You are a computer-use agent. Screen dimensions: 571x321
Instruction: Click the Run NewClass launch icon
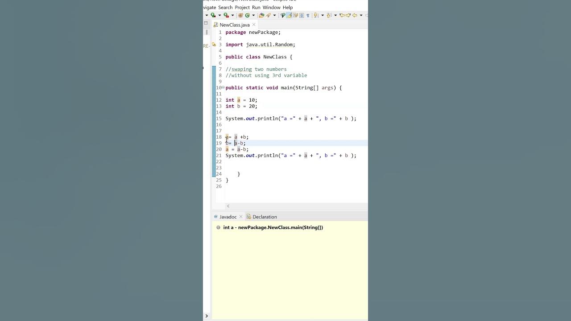click(213, 15)
